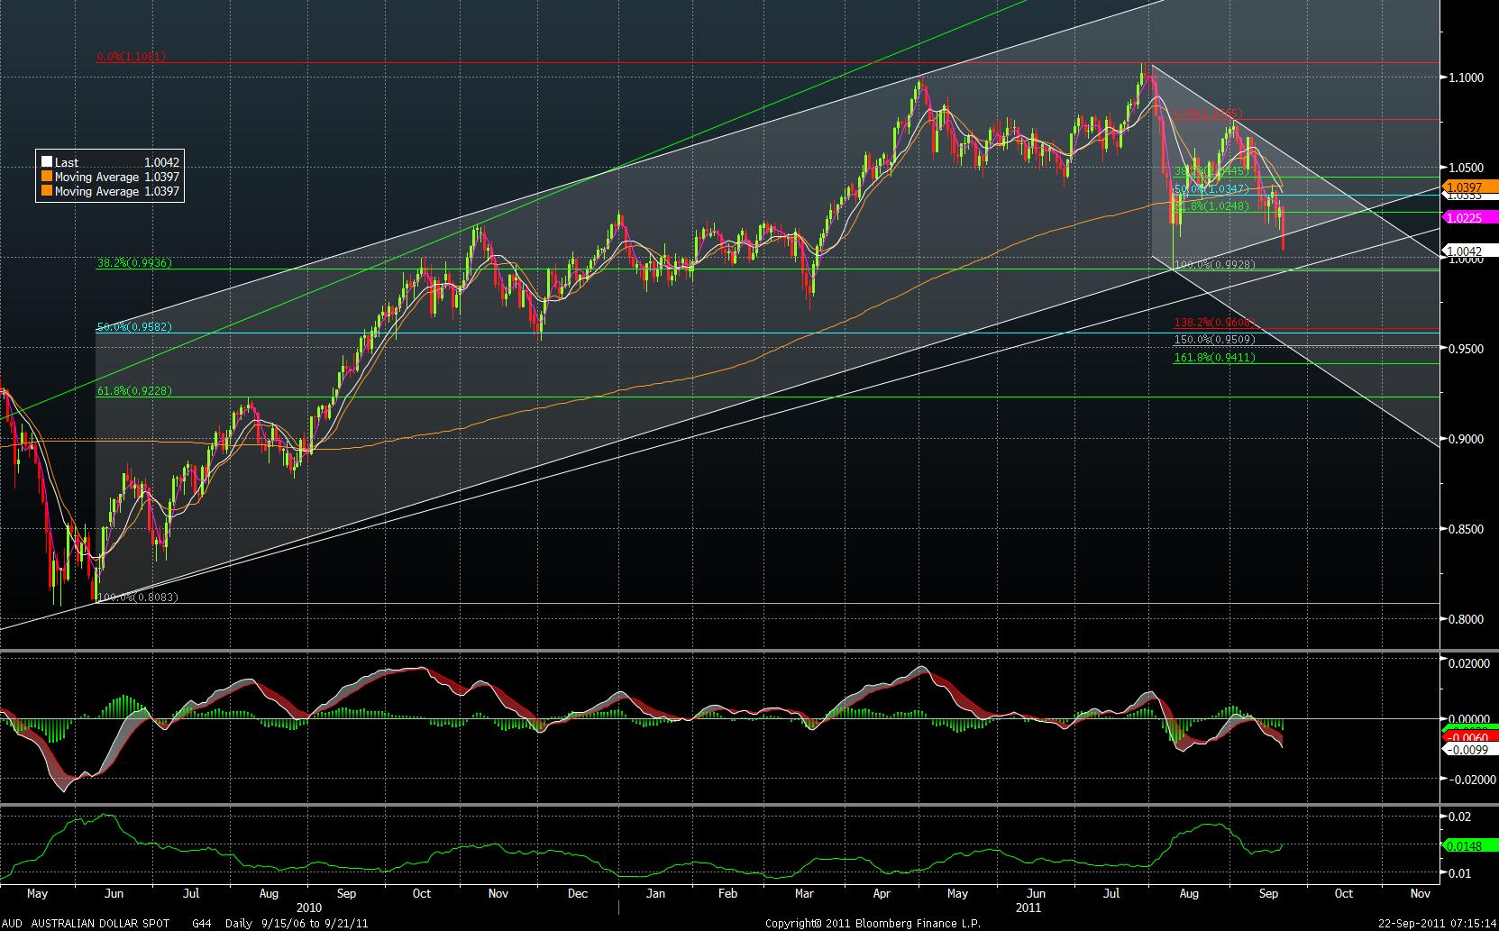Select the 61.8%(0.9228) Fibonacci level label

[x=133, y=391]
